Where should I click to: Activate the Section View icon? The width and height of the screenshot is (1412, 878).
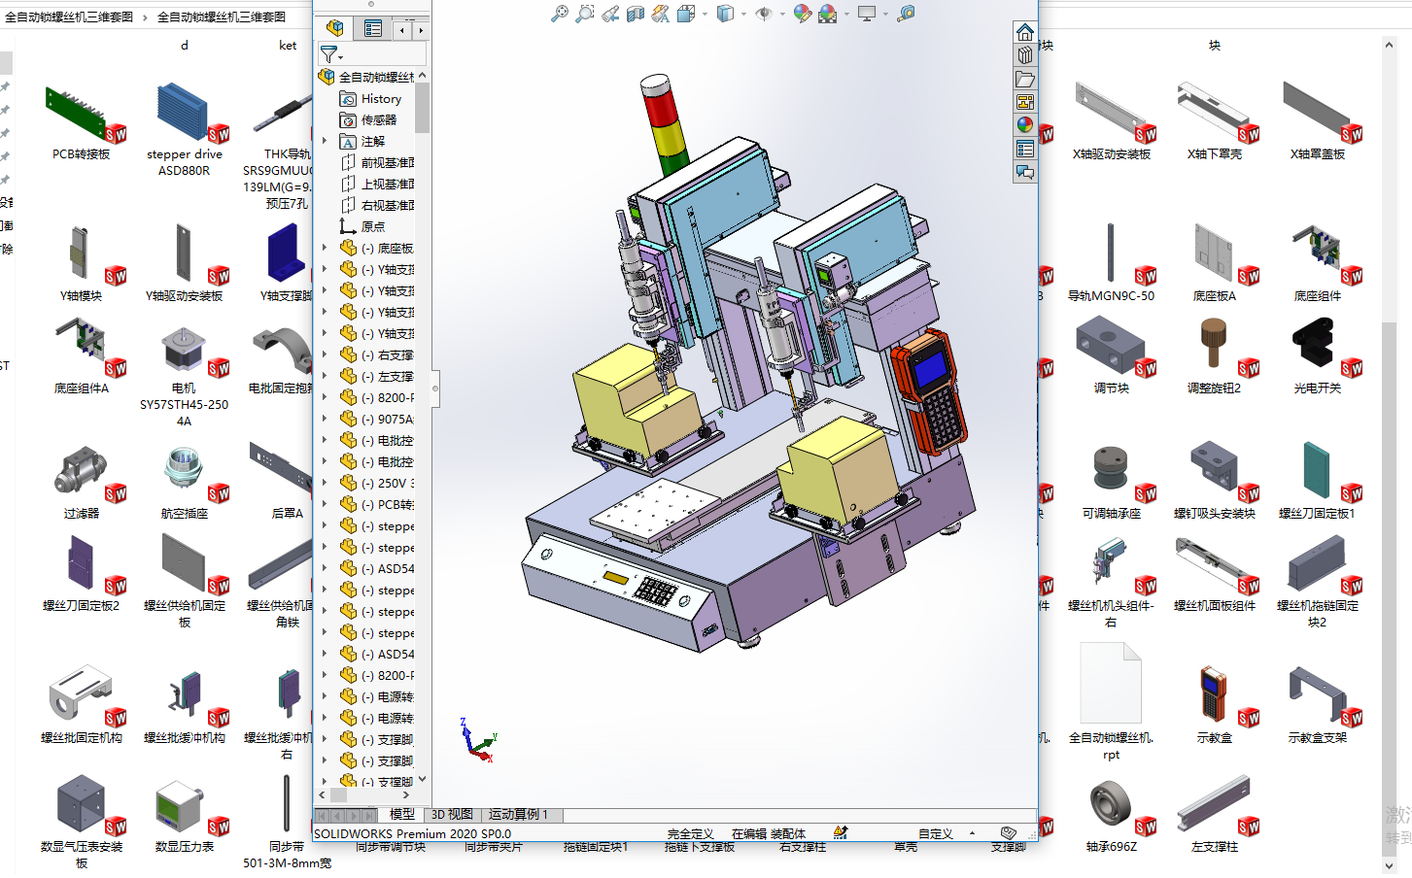pyautogui.click(x=636, y=14)
